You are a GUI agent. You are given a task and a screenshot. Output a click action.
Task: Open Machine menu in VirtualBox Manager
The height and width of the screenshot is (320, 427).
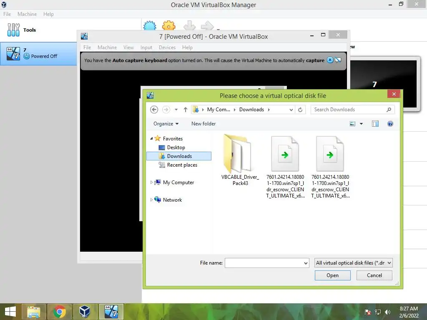27,14
